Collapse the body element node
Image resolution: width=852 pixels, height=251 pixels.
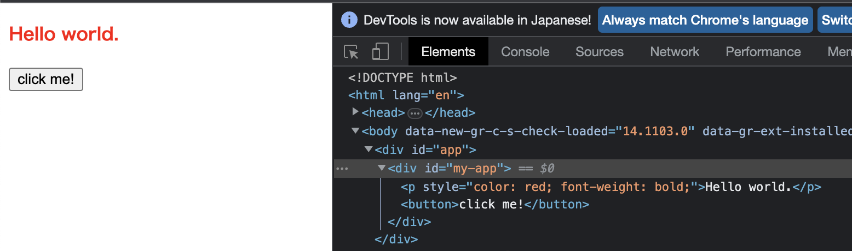356,130
